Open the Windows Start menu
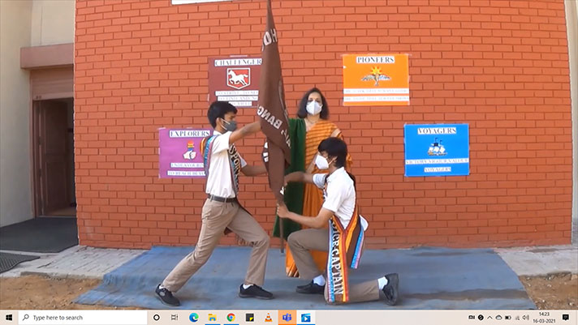 click(9, 318)
